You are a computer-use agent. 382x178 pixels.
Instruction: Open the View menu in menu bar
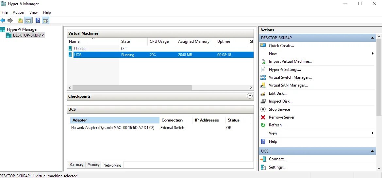(x=34, y=12)
